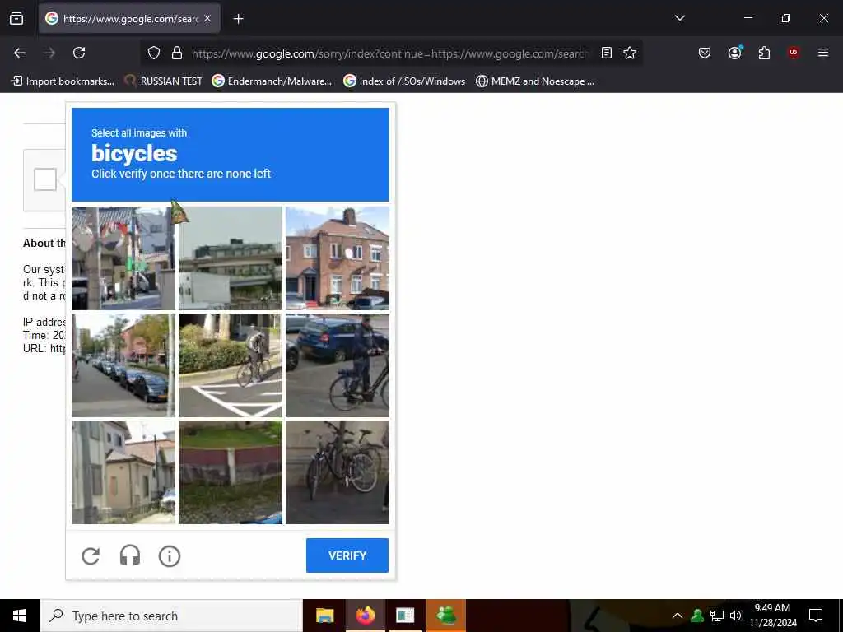Click the green user tray icon
Viewport: 843px width, 632px height.
(697, 616)
